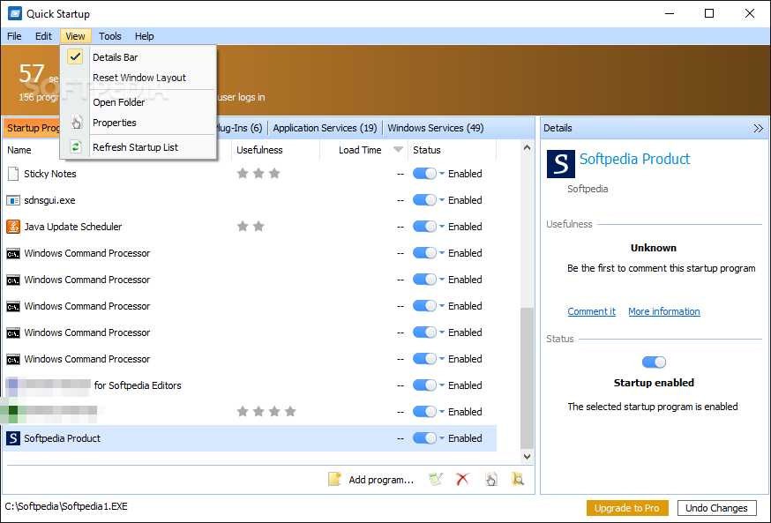This screenshot has width=771, height=523.
Task: Open status dropdown arrow for Sticky Notes
Action: click(x=442, y=174)
